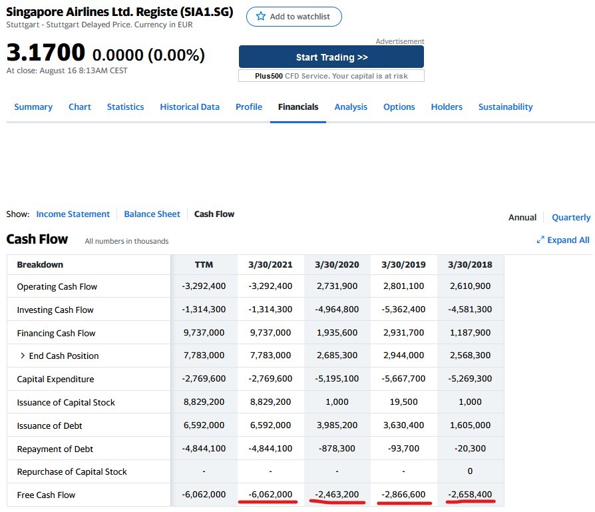Select the Annual view option

[x=522, y=218]
